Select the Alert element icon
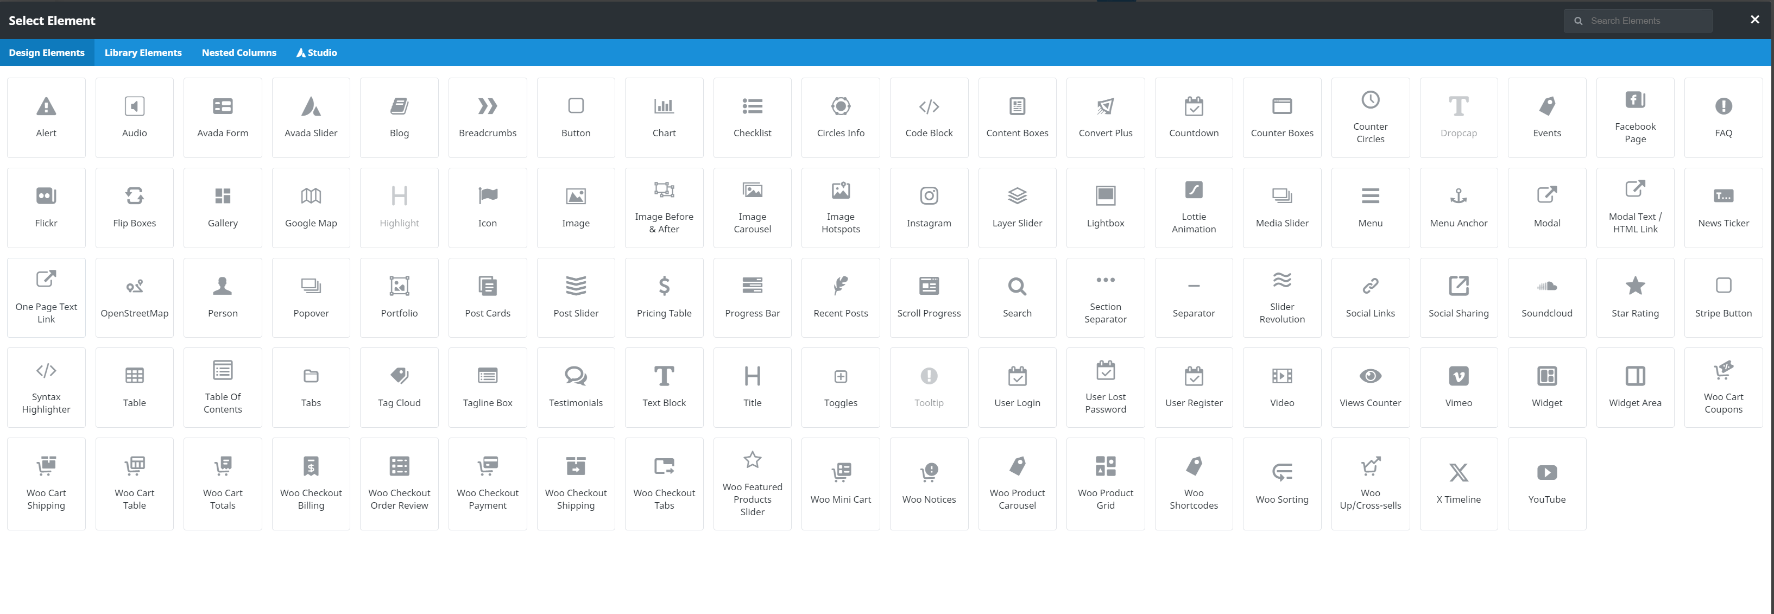Screen dimensions: 1774x614 click(46, 107)
